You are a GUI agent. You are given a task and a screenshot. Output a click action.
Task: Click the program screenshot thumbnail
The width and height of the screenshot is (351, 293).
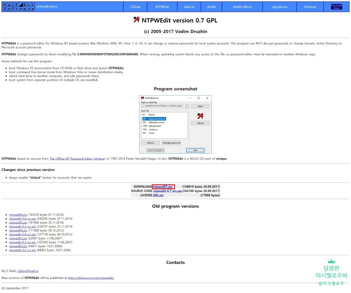pos(175,124)
